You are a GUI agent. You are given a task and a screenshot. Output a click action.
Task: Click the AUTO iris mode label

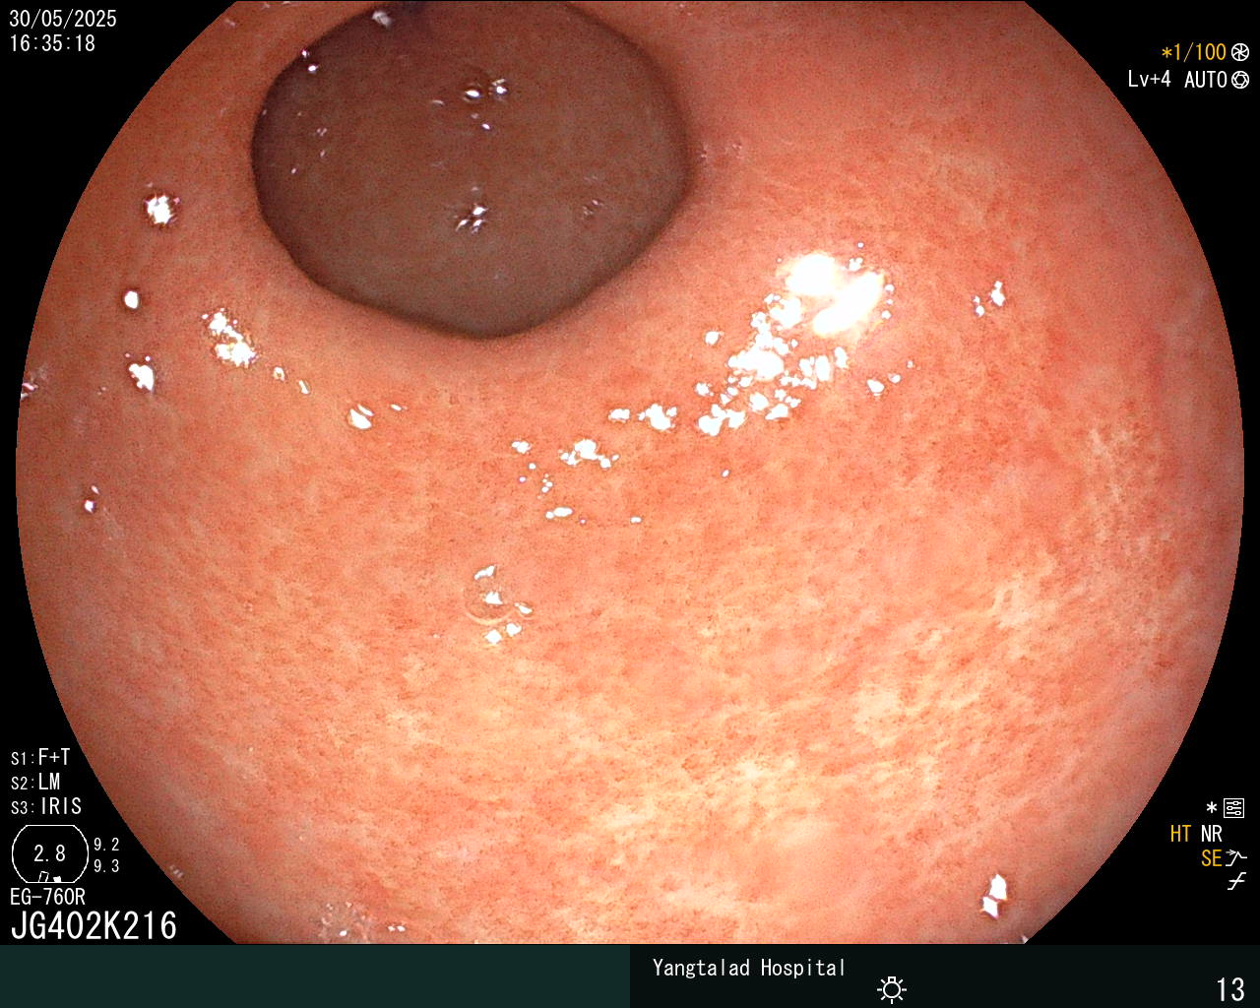tap(1206, 80)
